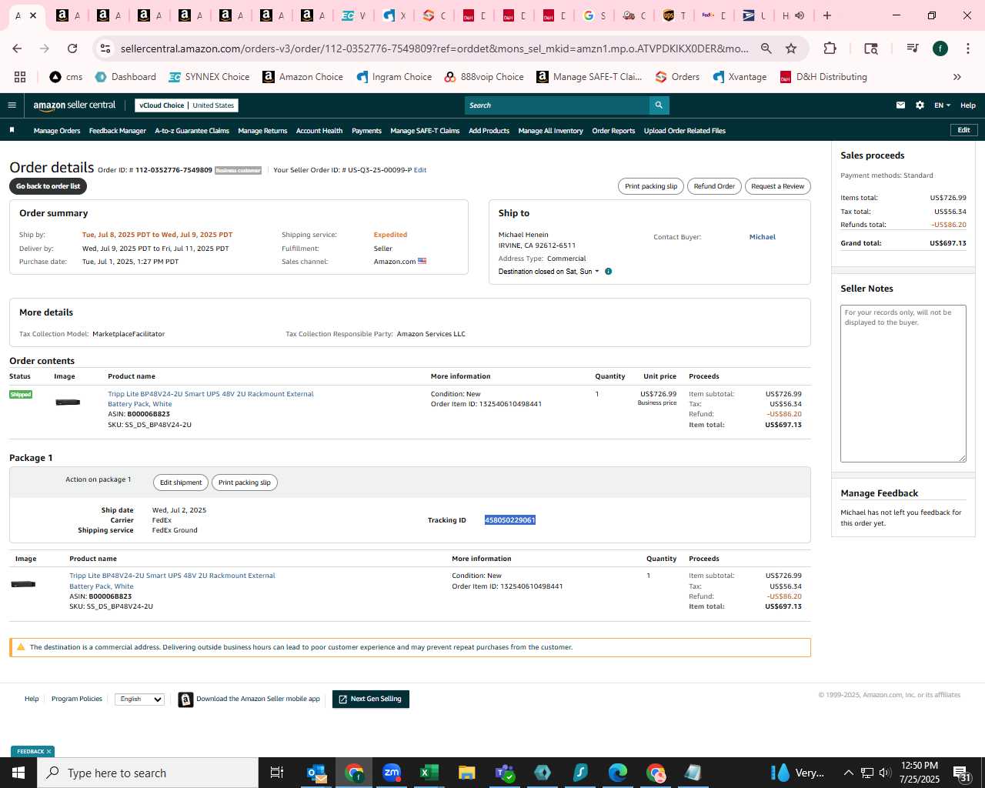Open Tripp Lite product link in Order contents
The image size is (985, 788).
[211, 399]
